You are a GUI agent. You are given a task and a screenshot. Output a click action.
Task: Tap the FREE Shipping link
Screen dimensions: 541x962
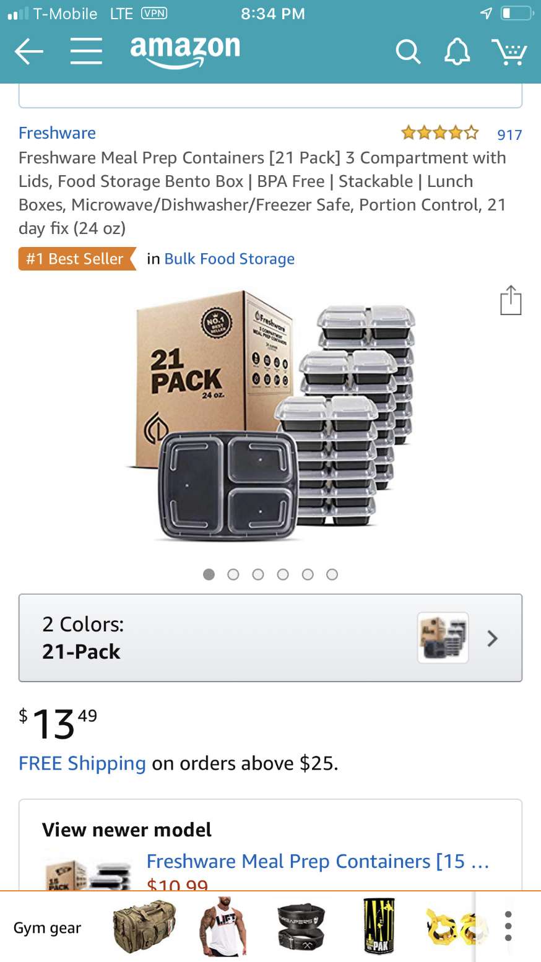click(82, 763)
